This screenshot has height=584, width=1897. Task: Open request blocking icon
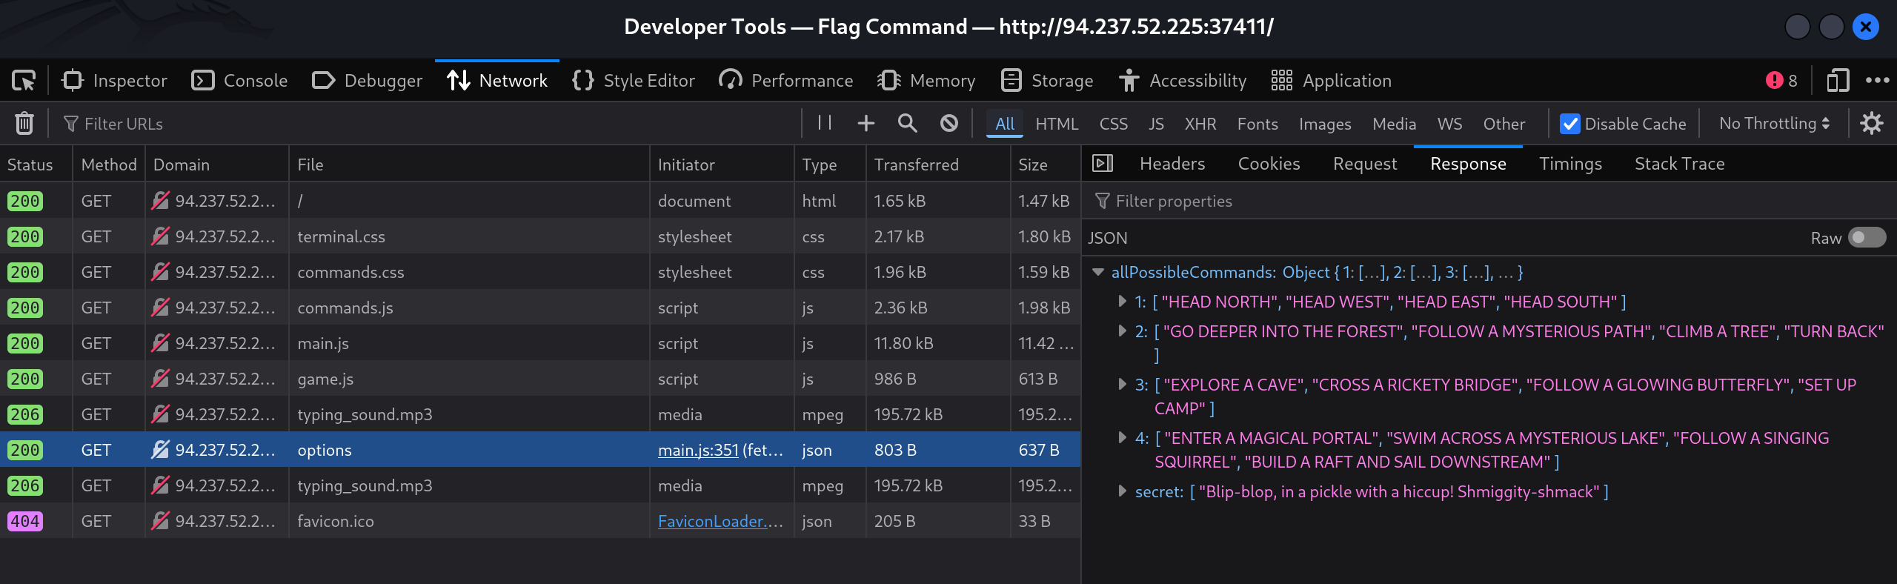click(949, 123)
